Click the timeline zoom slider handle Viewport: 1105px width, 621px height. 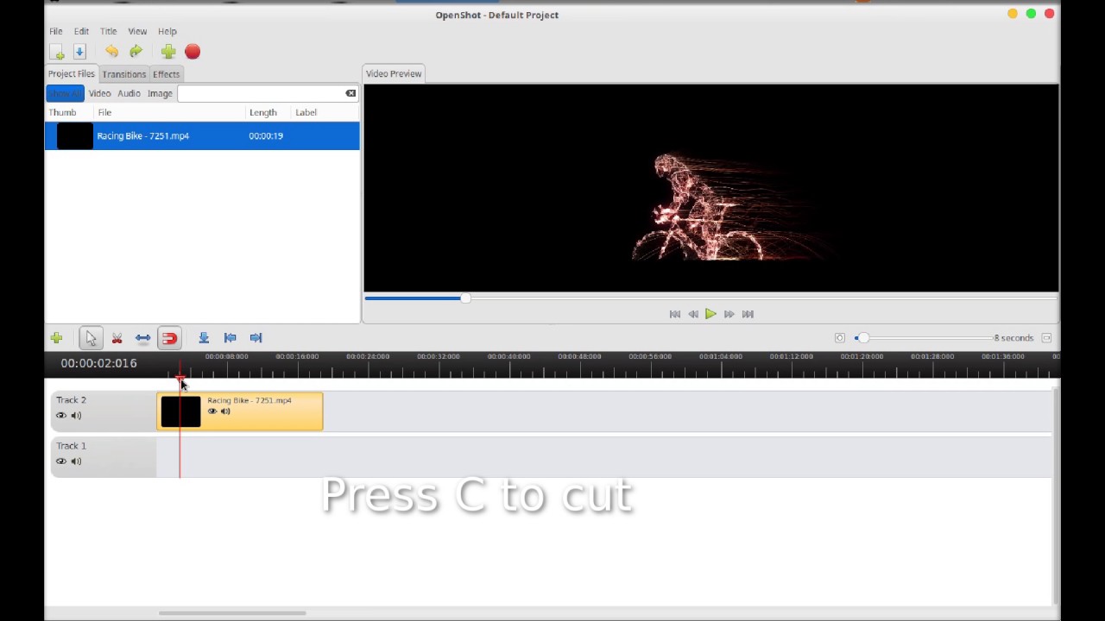(862, 338)
